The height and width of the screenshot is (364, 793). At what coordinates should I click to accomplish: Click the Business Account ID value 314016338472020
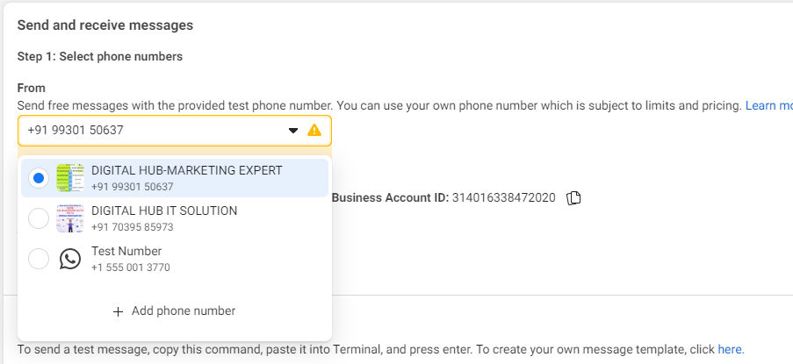pos(503,198)
